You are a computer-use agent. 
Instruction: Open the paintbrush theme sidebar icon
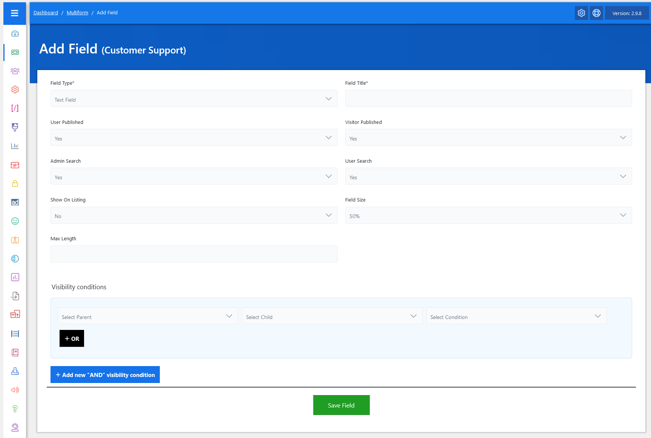[15, 127]
